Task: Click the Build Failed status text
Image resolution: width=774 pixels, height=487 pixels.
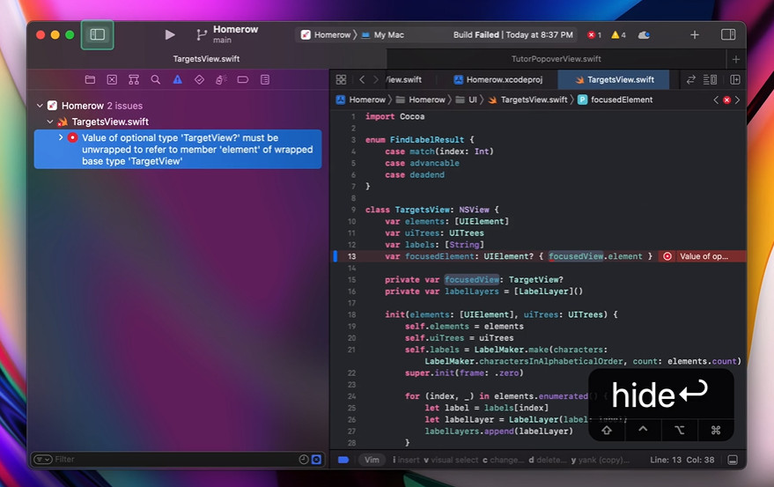Action: pos(512,35)
